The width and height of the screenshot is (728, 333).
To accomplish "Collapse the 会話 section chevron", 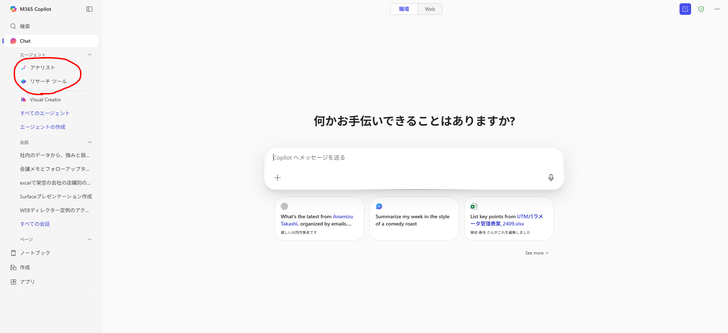I will click(90, 142).
